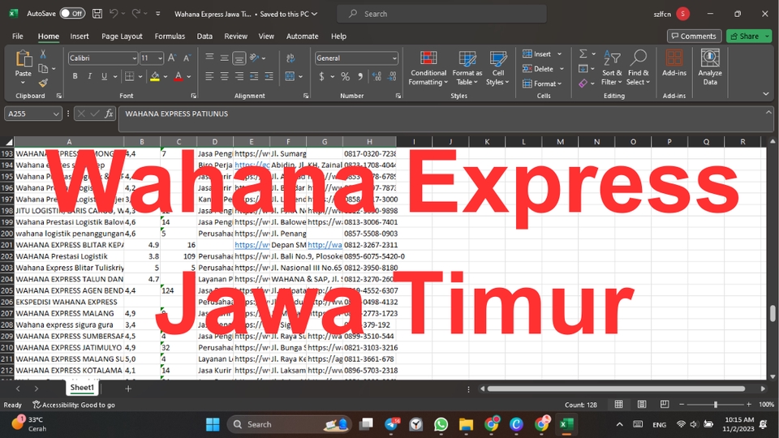The height and width of the screenshot is (438, 779).
Task: Click the zoom slider handle
Action: [x=716, y=405]
